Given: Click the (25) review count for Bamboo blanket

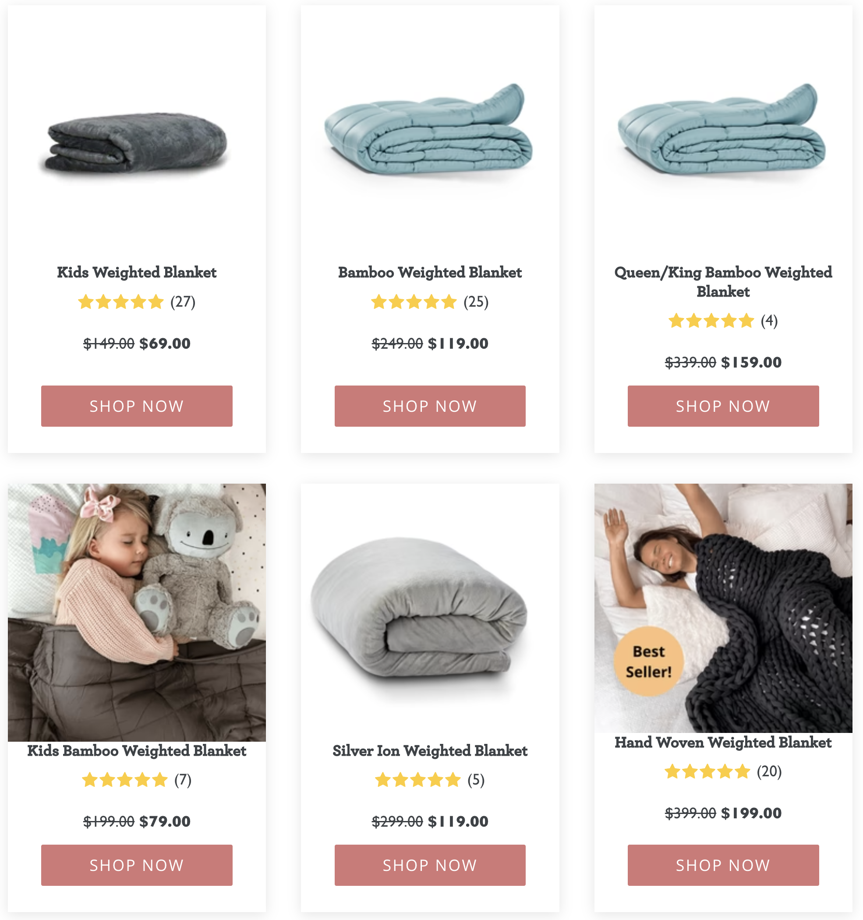Looking at the screenshot, I should pyautogui.click(x=476, y=302).
